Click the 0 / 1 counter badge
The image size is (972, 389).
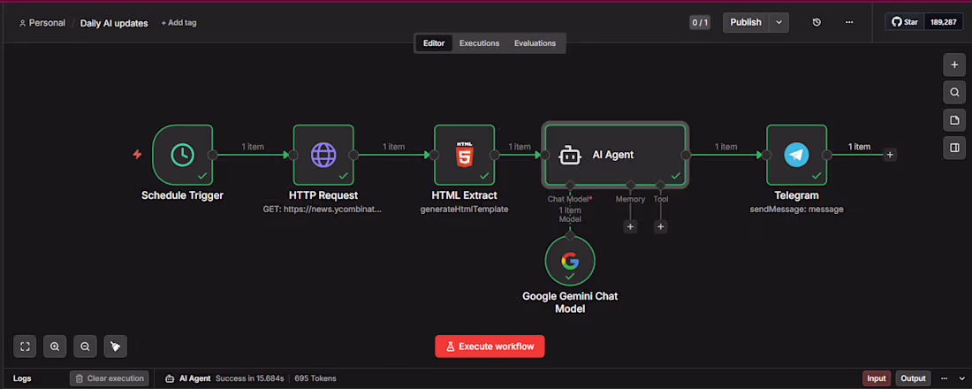point(700,23)
